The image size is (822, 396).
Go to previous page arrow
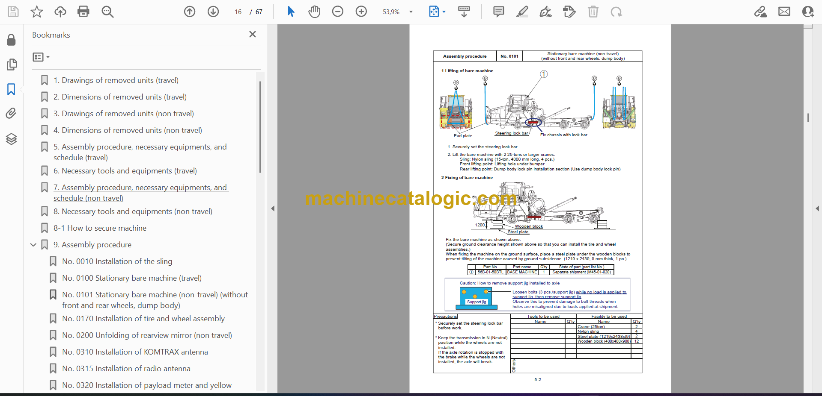(190, 12)
